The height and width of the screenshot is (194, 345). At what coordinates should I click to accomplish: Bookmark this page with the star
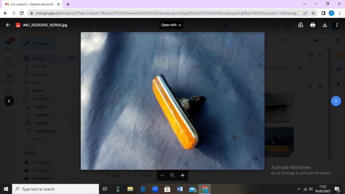313,13
